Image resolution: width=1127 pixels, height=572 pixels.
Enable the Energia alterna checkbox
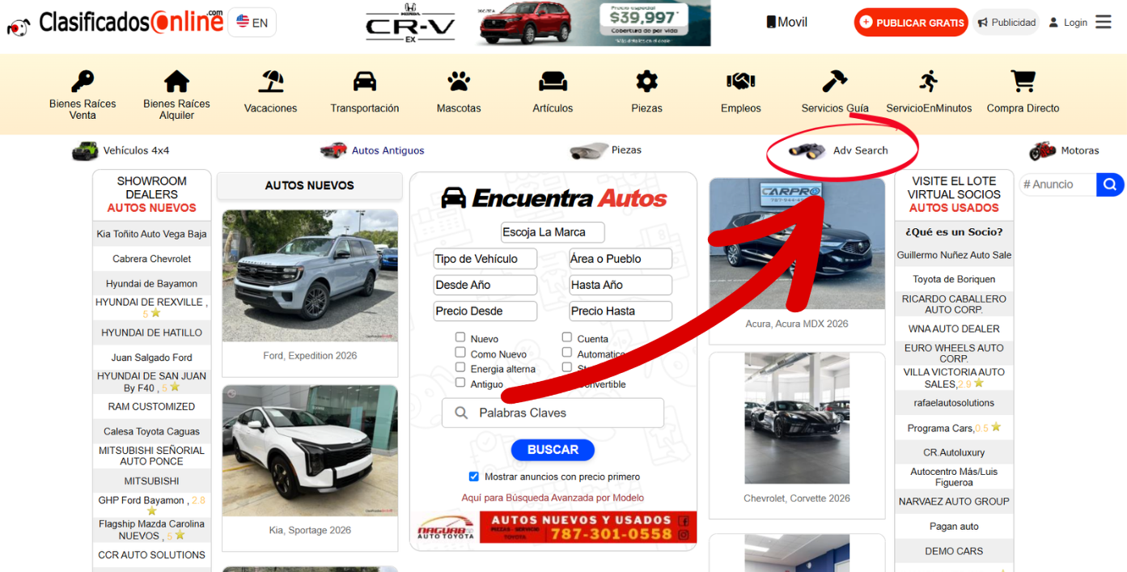click(460, 367)
